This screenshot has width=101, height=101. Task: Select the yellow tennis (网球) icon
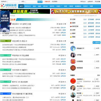click(x=71, y=37)
